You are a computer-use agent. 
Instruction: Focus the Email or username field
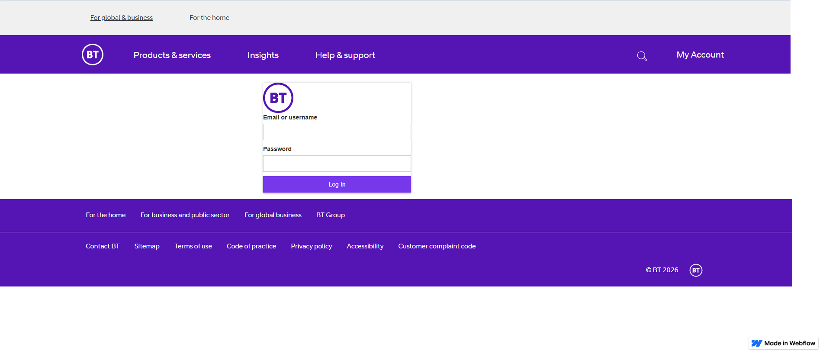337,132
